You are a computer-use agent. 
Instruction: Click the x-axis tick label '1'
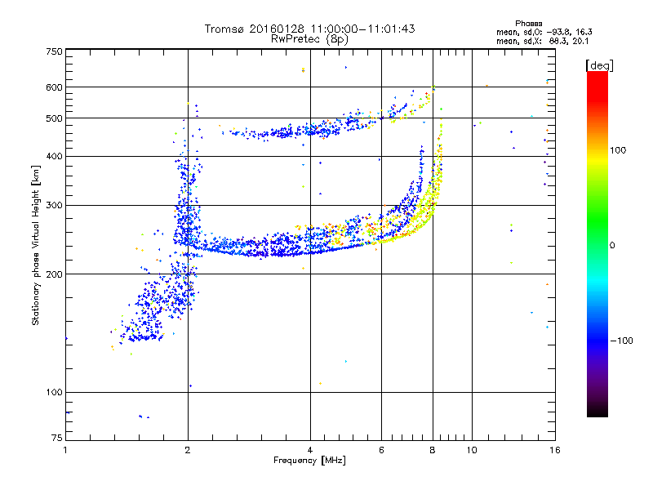pos(65,450)
